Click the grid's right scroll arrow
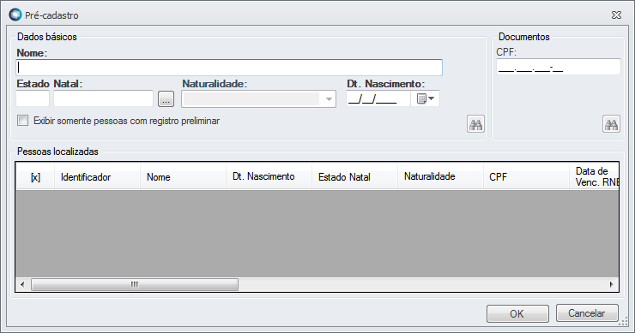 [x=612, y=284]
